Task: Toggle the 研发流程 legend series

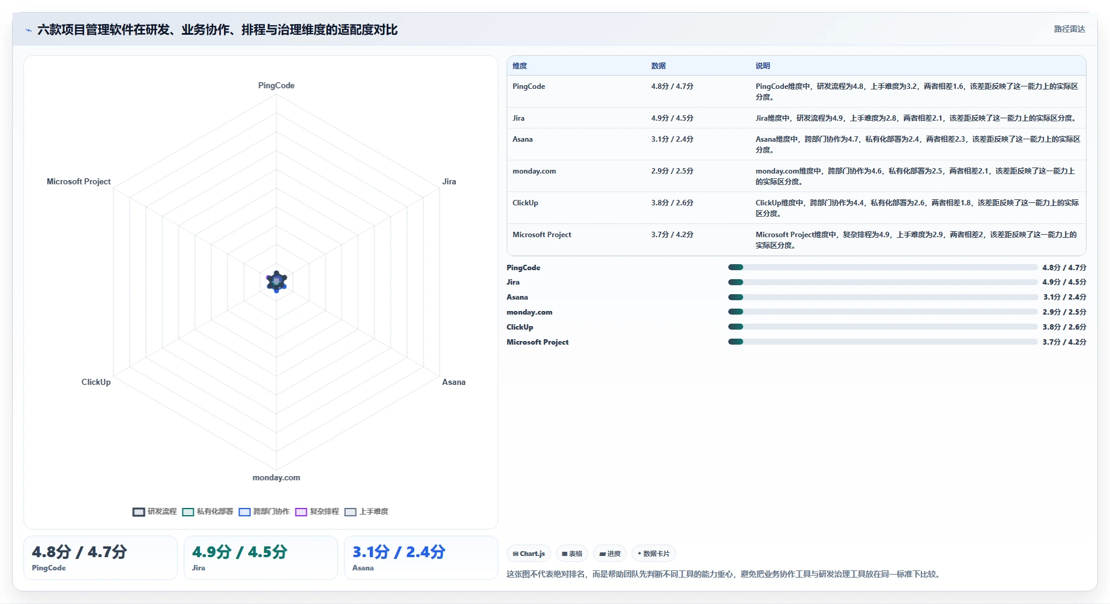Action: pos(154,512)
